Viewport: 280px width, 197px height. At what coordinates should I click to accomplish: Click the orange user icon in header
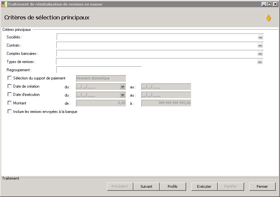pyautogui.click(x=268, y=18)
